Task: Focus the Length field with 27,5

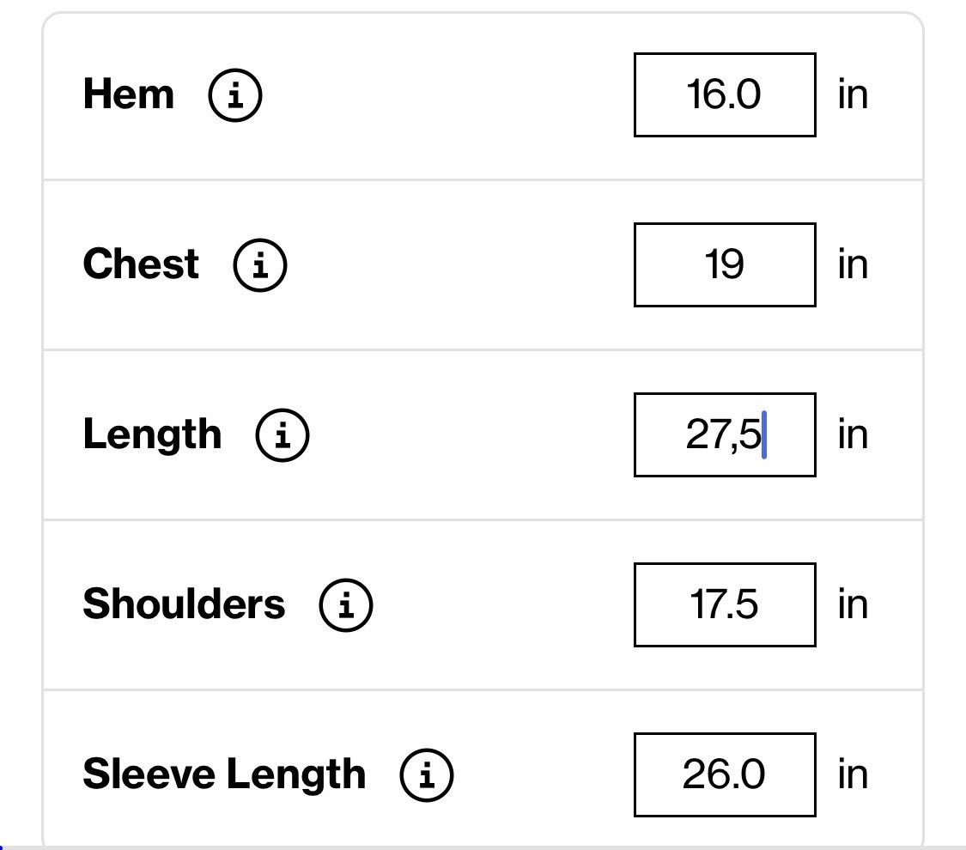Action: point(725,434)
